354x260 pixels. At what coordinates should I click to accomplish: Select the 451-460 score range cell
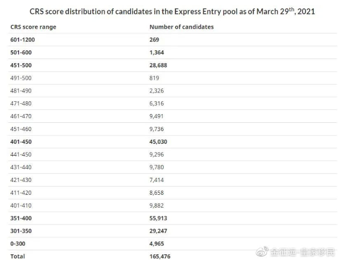click(x=21, y=129)
